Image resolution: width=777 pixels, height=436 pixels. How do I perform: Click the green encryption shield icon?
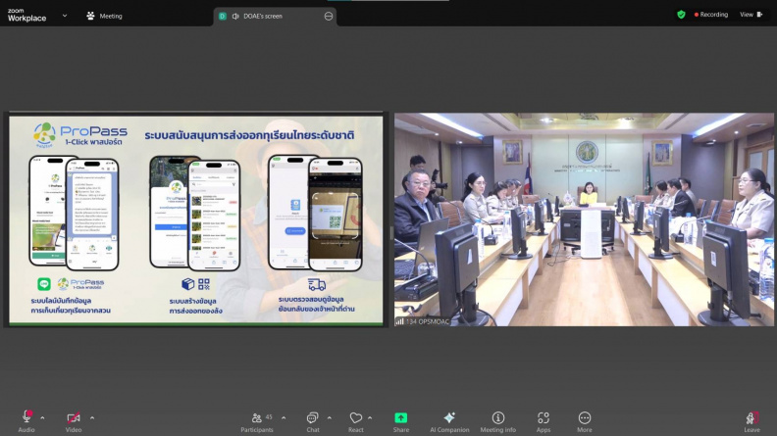click(682, 15)
